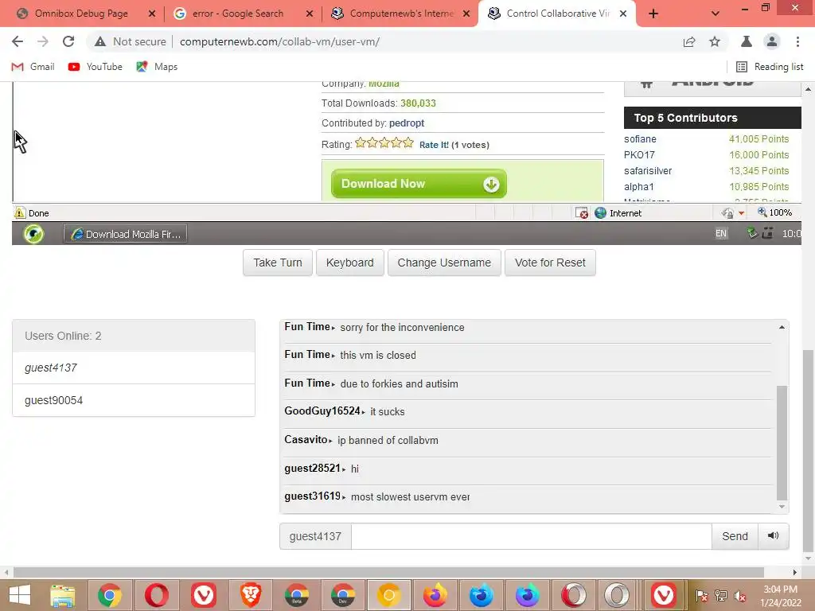Select the Download Mozilla Fir... taskbar item in VM

click(125, 234)
